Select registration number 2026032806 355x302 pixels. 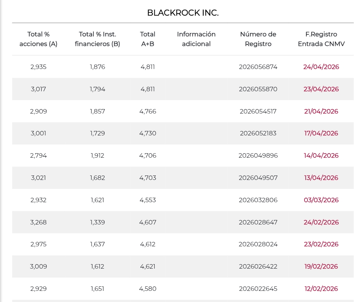[x=258, y=200]
